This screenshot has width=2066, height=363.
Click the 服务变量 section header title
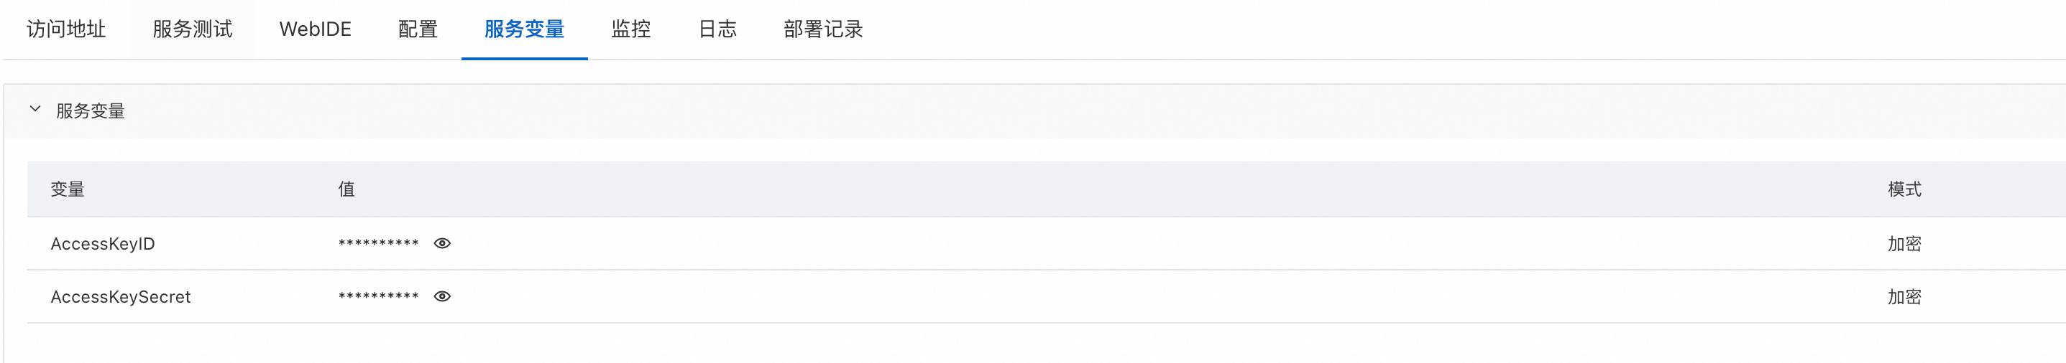pyautogui.click(x=91, y=111)
